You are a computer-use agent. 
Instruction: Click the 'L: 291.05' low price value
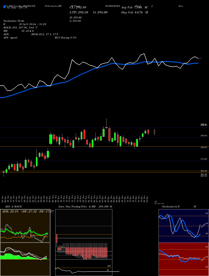click(76, 21)
